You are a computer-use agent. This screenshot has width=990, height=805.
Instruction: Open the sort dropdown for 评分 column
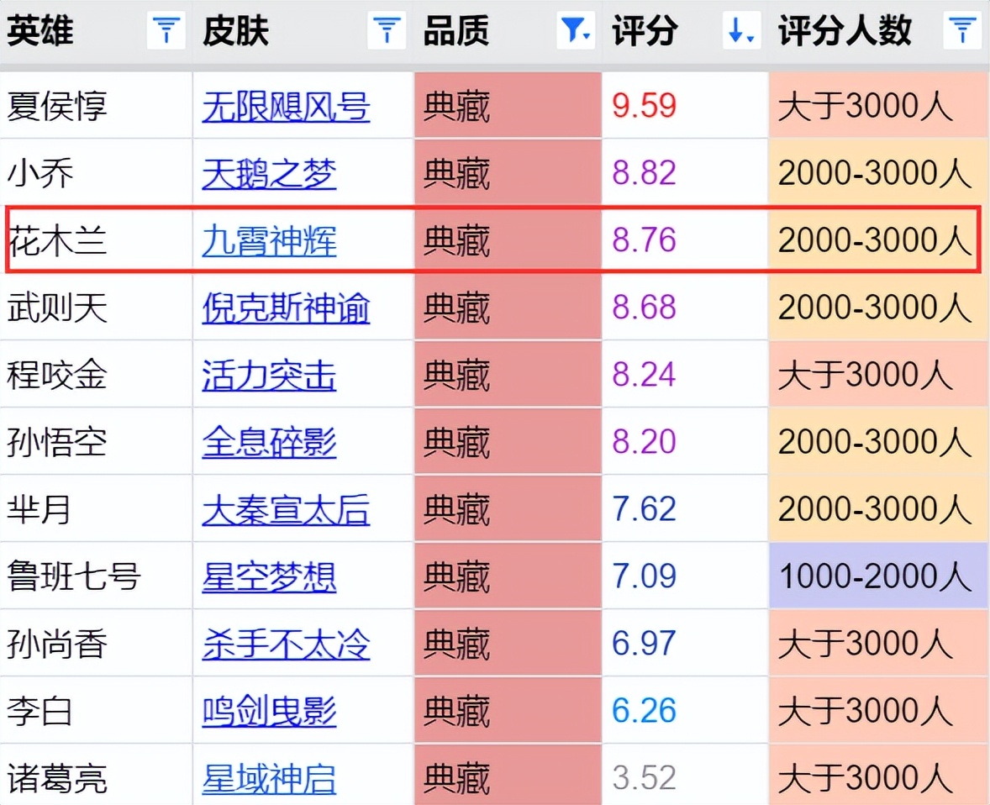[x=741, y=30]
